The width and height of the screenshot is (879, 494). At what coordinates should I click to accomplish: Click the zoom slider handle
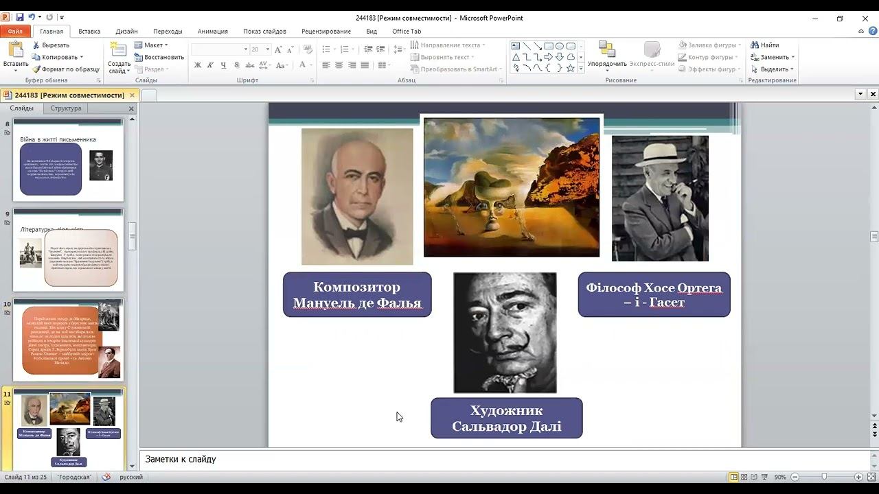click(825, 477)
